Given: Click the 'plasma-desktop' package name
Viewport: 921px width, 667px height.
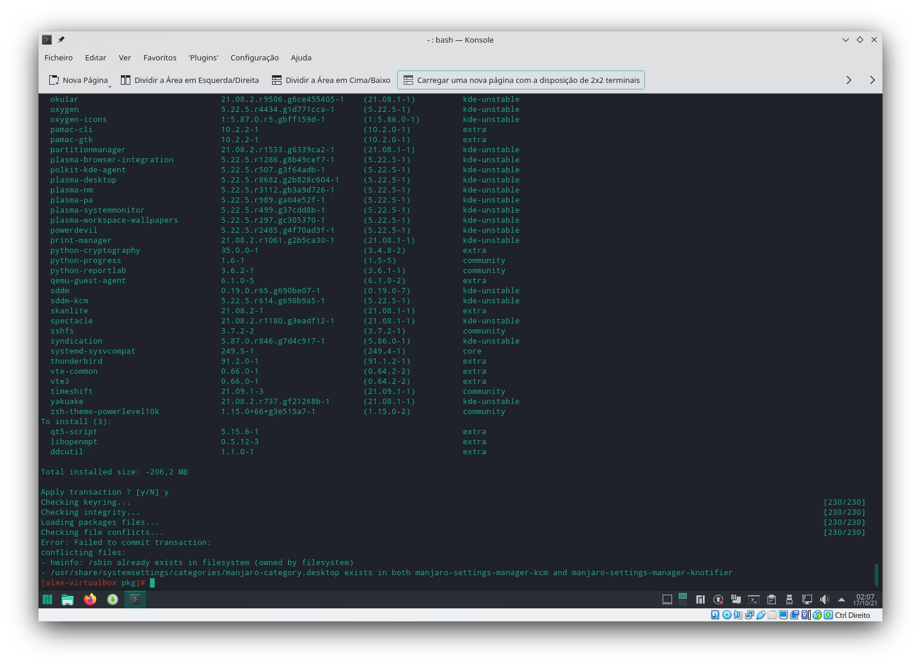Looking at the screenshot, I should coord(84,180).
